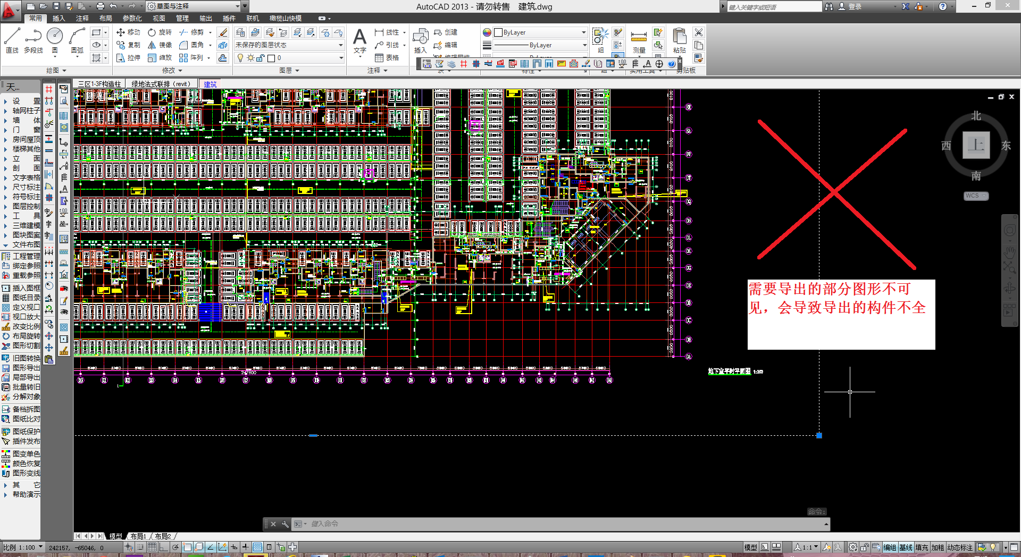Click the 图纸保护 sidebar command
This screenshot has height=557, width=1021.
pyautogui.click(x=22, y=432)
